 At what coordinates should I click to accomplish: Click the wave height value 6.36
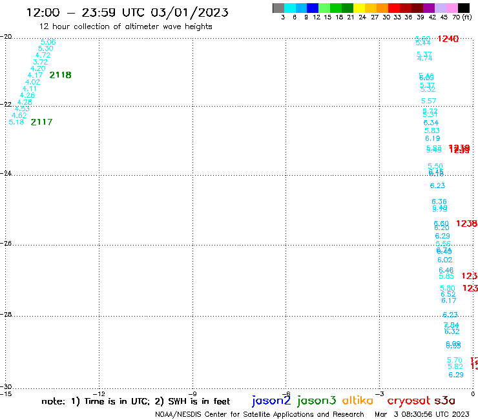[439, 202]
